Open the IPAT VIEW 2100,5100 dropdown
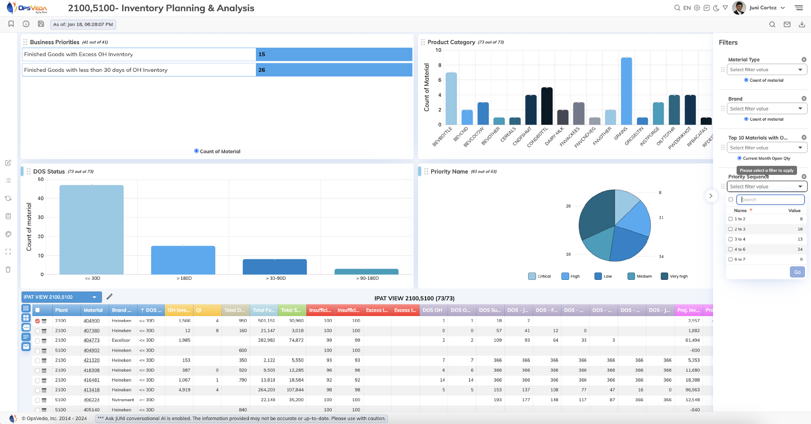The image size is (811, 424). pos(62,297)
